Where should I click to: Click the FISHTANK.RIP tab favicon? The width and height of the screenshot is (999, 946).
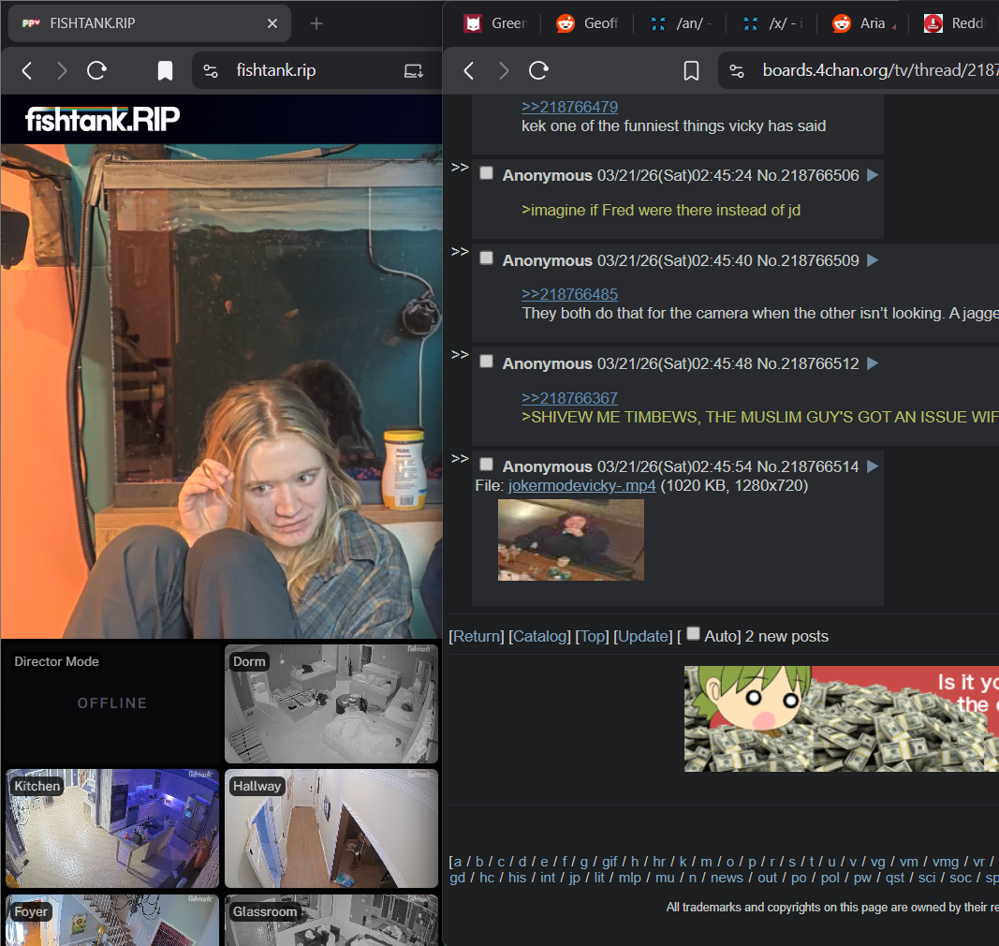pos(31,23)
